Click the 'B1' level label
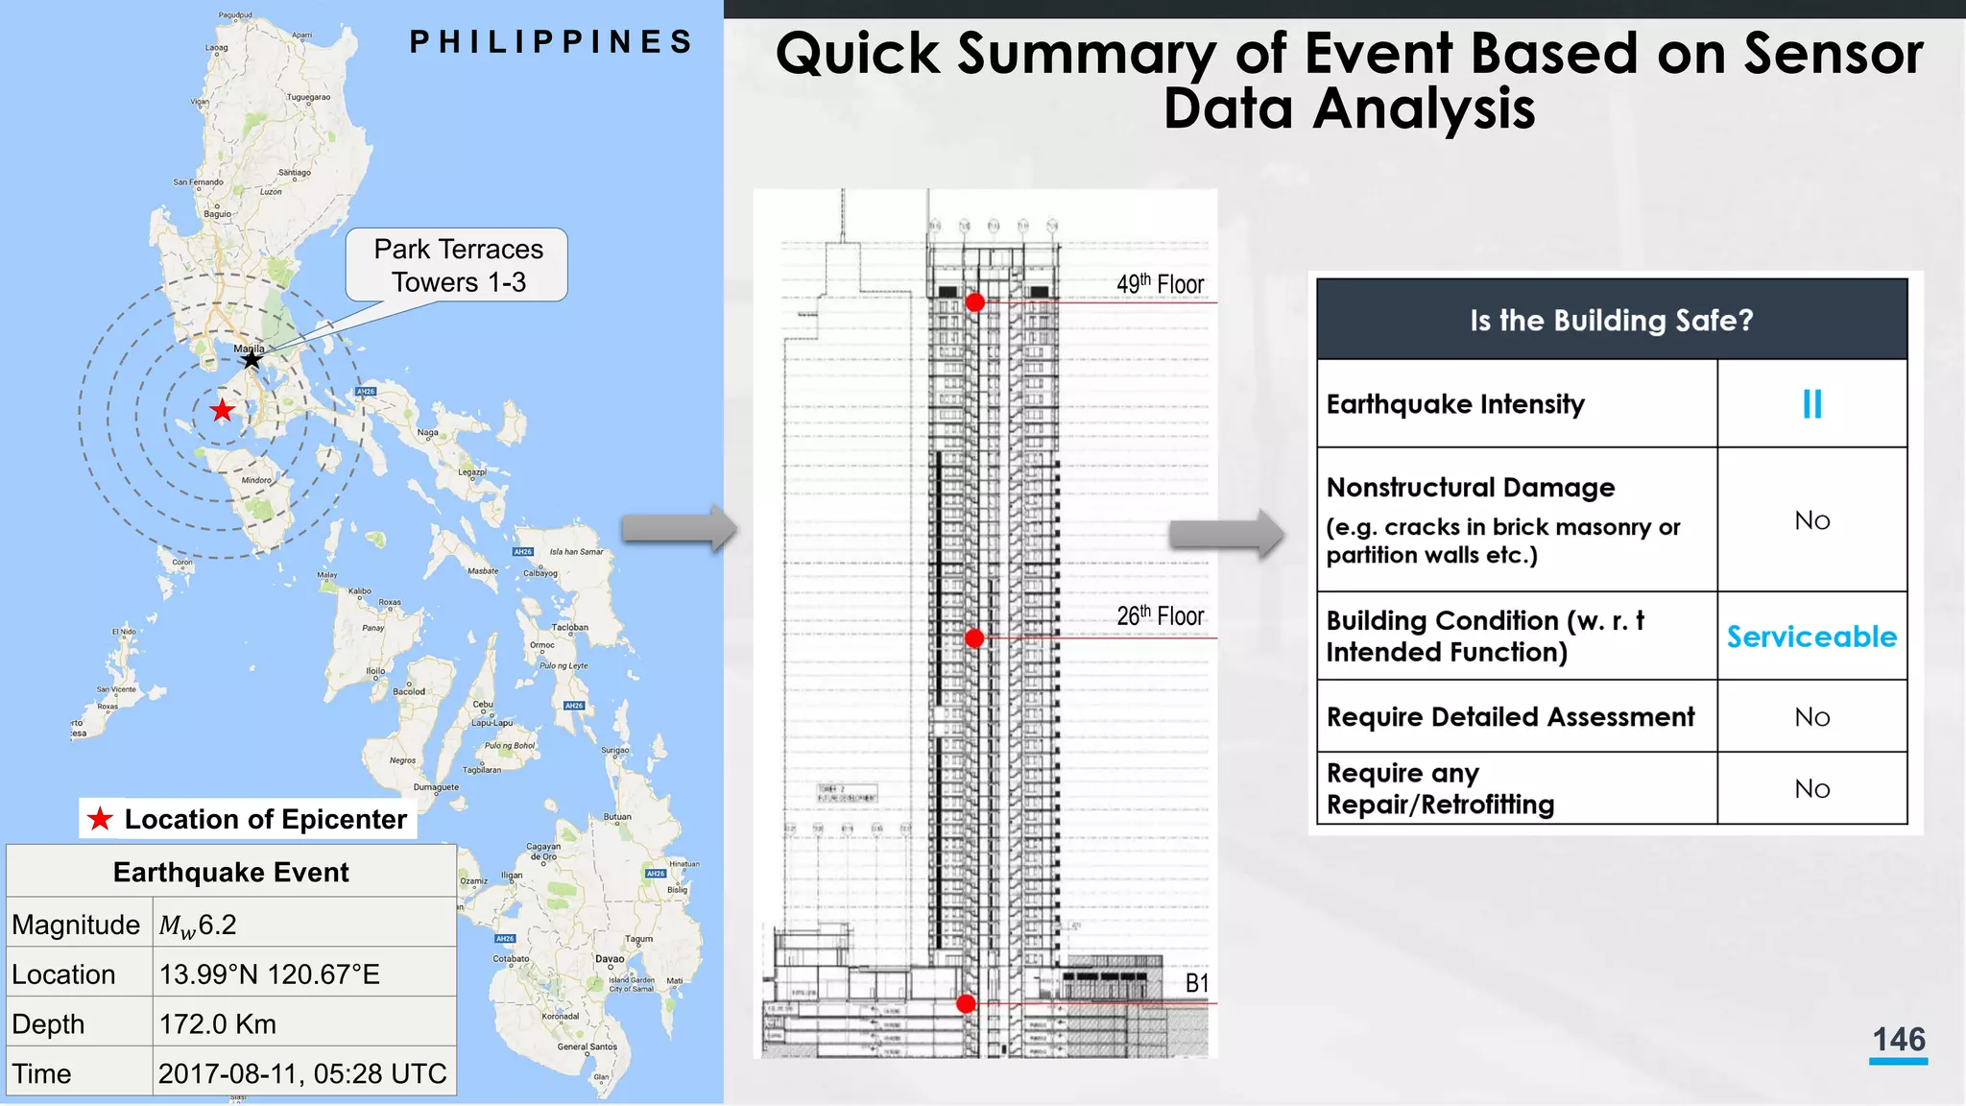The width and height of the screenshot is (1966, 1106). (1197, 983)
